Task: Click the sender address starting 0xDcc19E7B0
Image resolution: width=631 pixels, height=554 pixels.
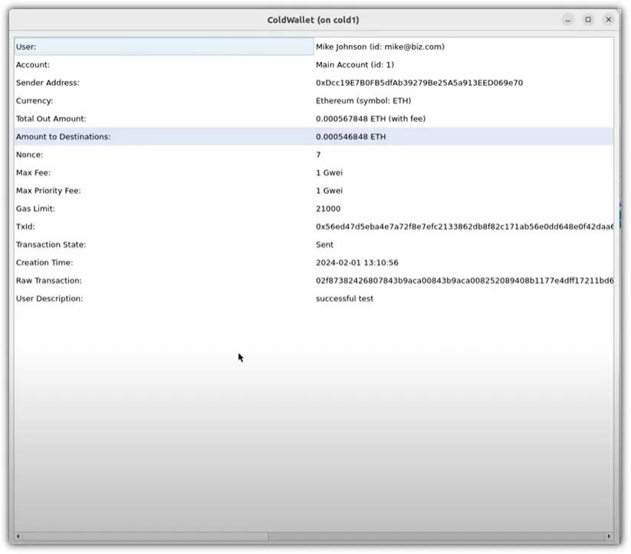Action: (x=419, y=83)
